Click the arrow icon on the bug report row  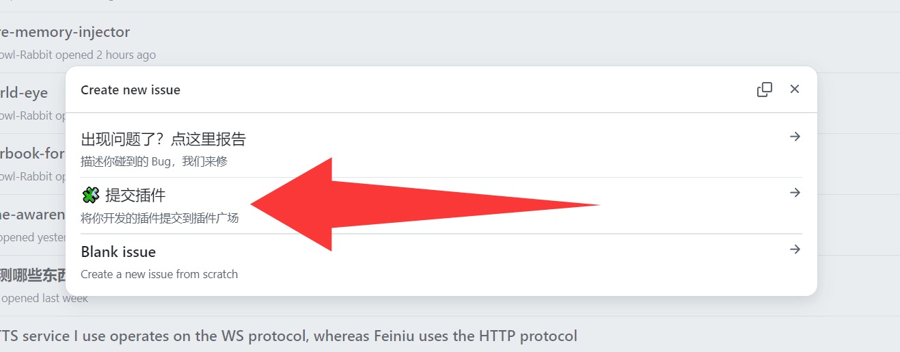point(795,137)
